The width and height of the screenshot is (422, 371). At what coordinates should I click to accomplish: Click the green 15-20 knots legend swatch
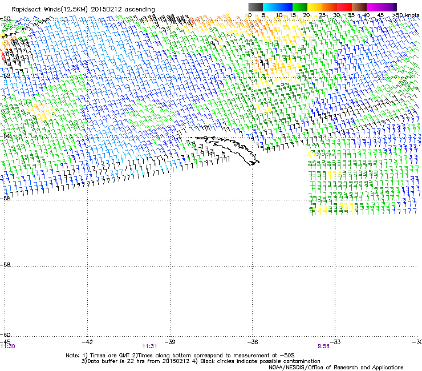point(300,7)
